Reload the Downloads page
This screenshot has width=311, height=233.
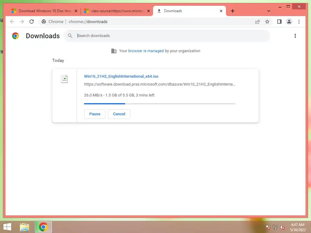[x=32, y=22]
